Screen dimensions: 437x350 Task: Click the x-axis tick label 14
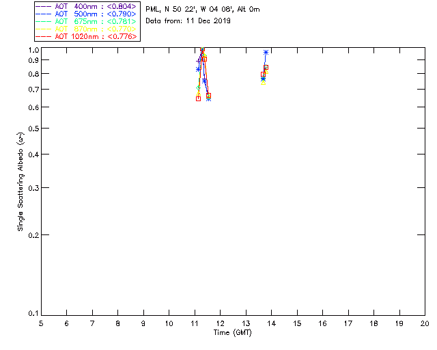point(272,323)
